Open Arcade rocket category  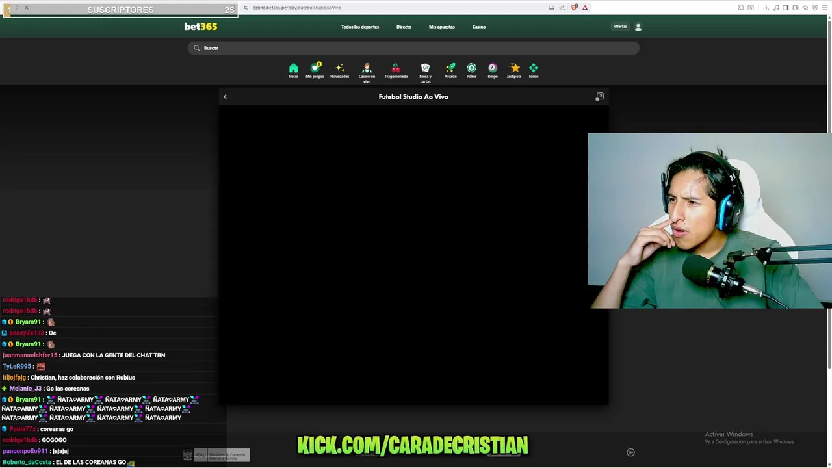point(450,71)
